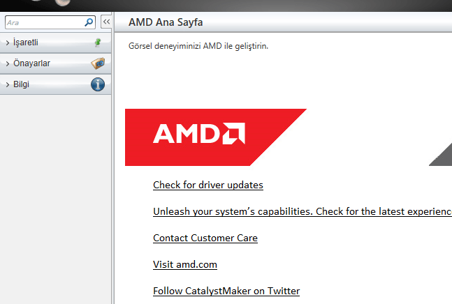Open Visit amd.com link
Screen dimensions: 452x304
click(184, 264)
